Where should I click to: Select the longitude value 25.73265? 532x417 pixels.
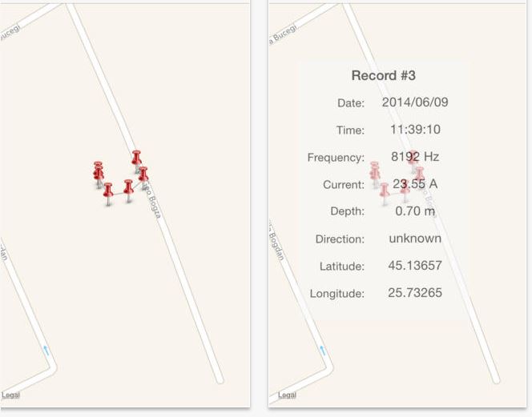click(415, 293)
